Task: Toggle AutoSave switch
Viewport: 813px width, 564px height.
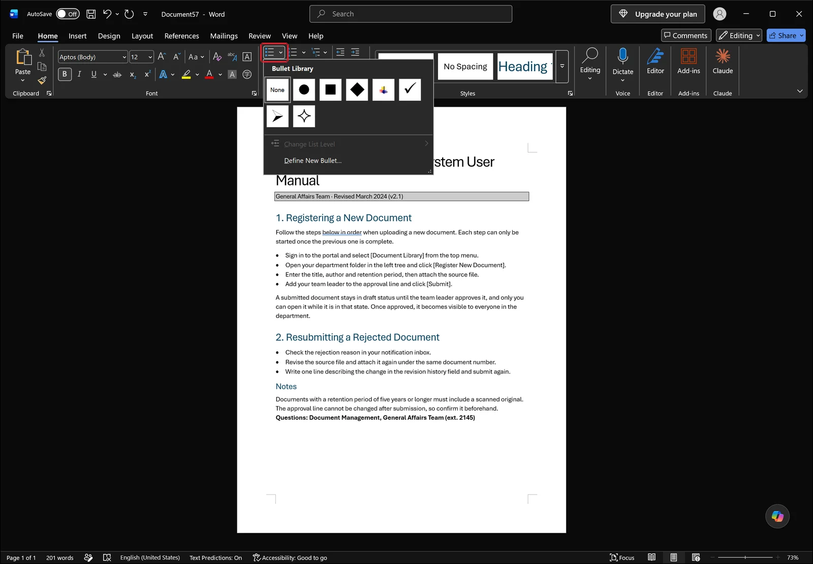Action: click(68, 14)
